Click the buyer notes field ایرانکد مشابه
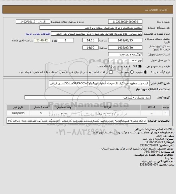Viewport: 176px width, 194px height. click(x=77, y=121)
